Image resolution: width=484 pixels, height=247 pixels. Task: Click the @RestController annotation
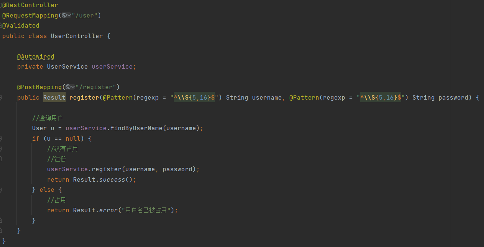[30, 5]
